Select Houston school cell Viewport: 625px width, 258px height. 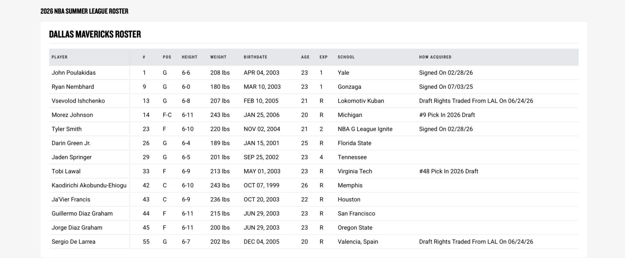(349, 199)
